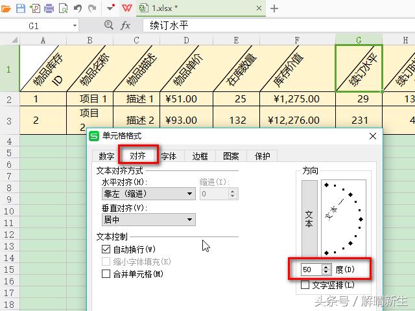Open the WPS home icon
Screen dimensions: 415x311
pyautogui.click(x=127, y=8)
